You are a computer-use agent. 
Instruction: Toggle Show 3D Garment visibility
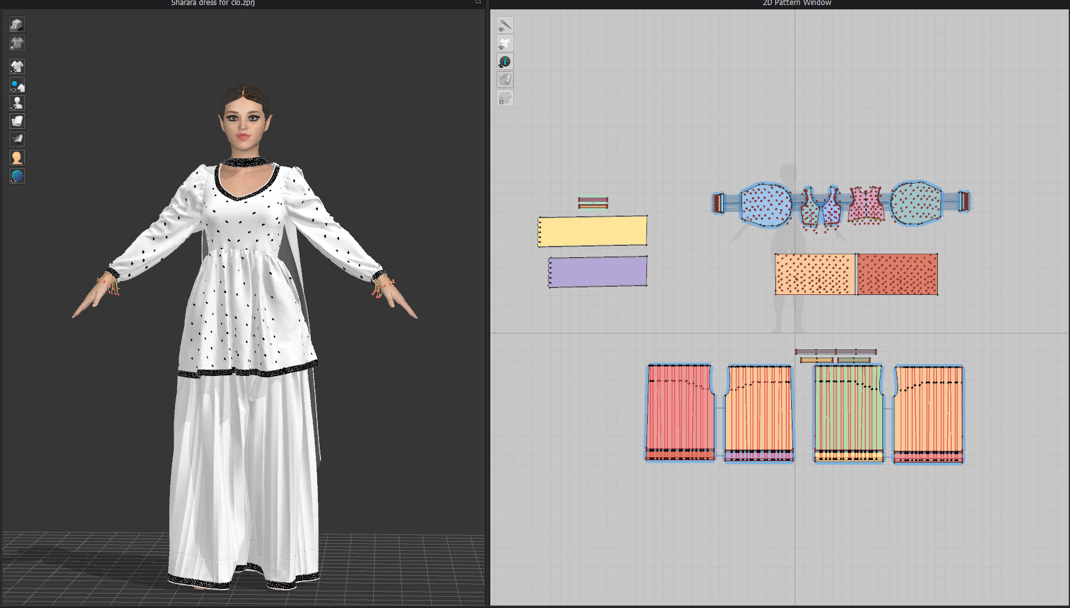(17, 66)
